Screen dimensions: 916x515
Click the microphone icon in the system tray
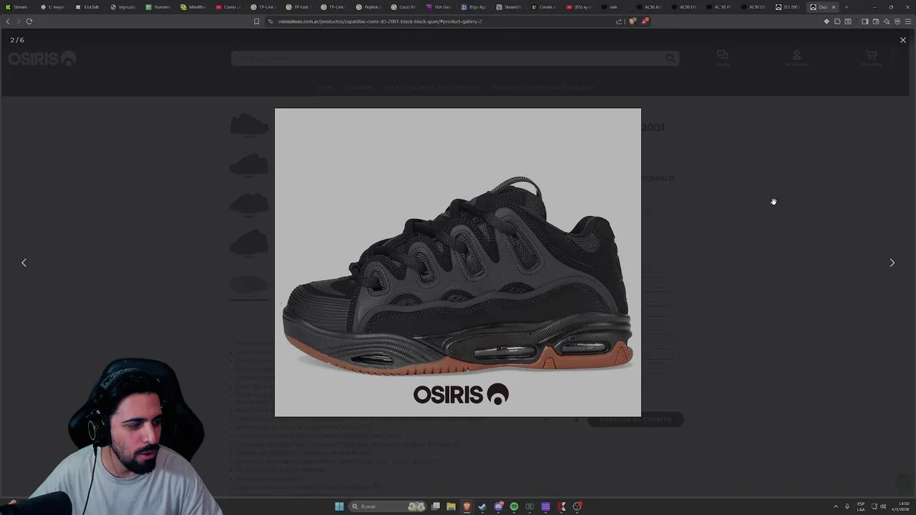coord(847,506)
